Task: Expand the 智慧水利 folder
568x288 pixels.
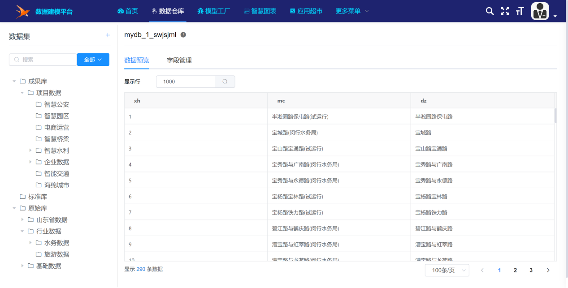Action: tap(30, 150)
